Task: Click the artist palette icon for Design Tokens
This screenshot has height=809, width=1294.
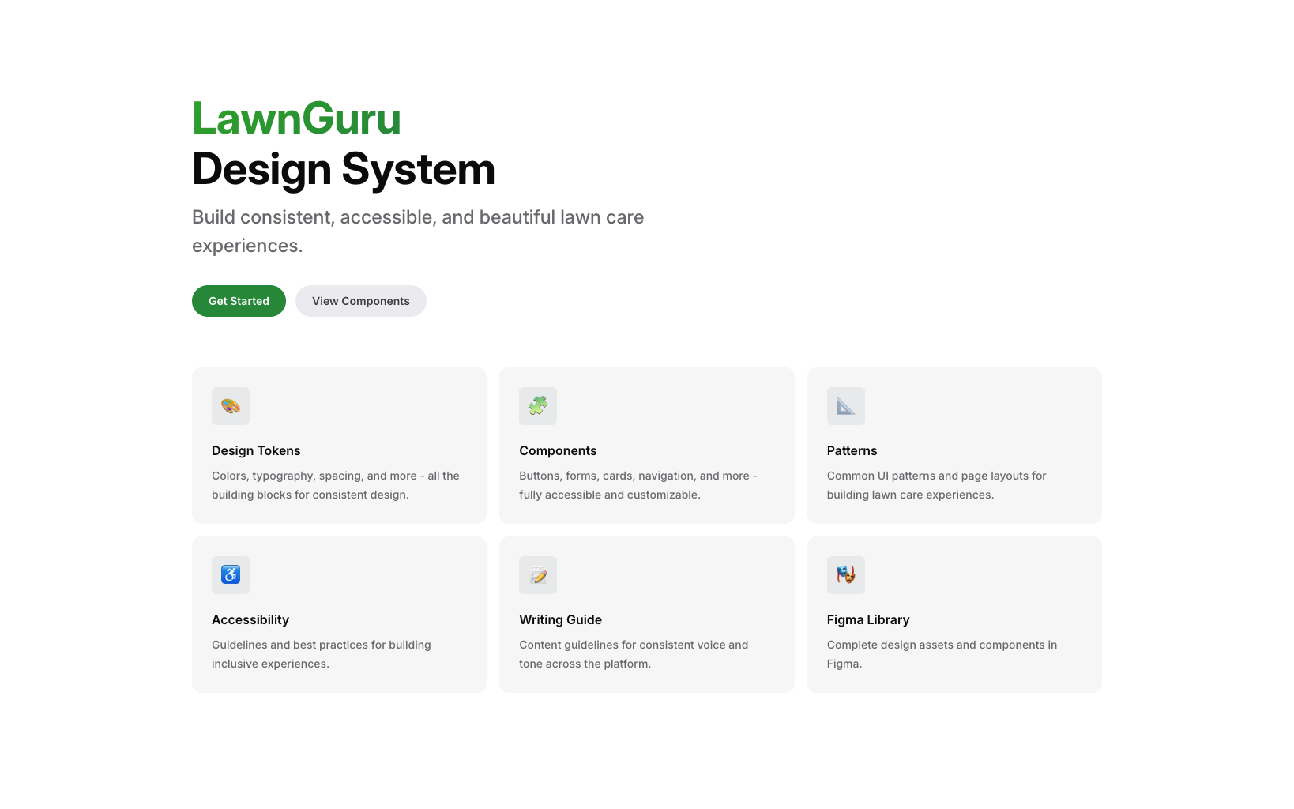Action: point(231,406)
